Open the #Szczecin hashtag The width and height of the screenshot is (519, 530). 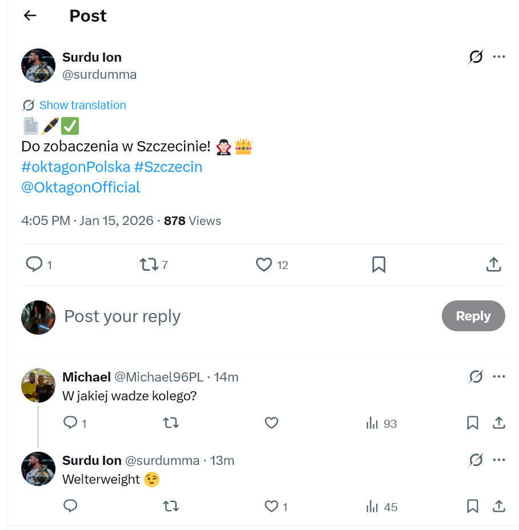(168, 167)
